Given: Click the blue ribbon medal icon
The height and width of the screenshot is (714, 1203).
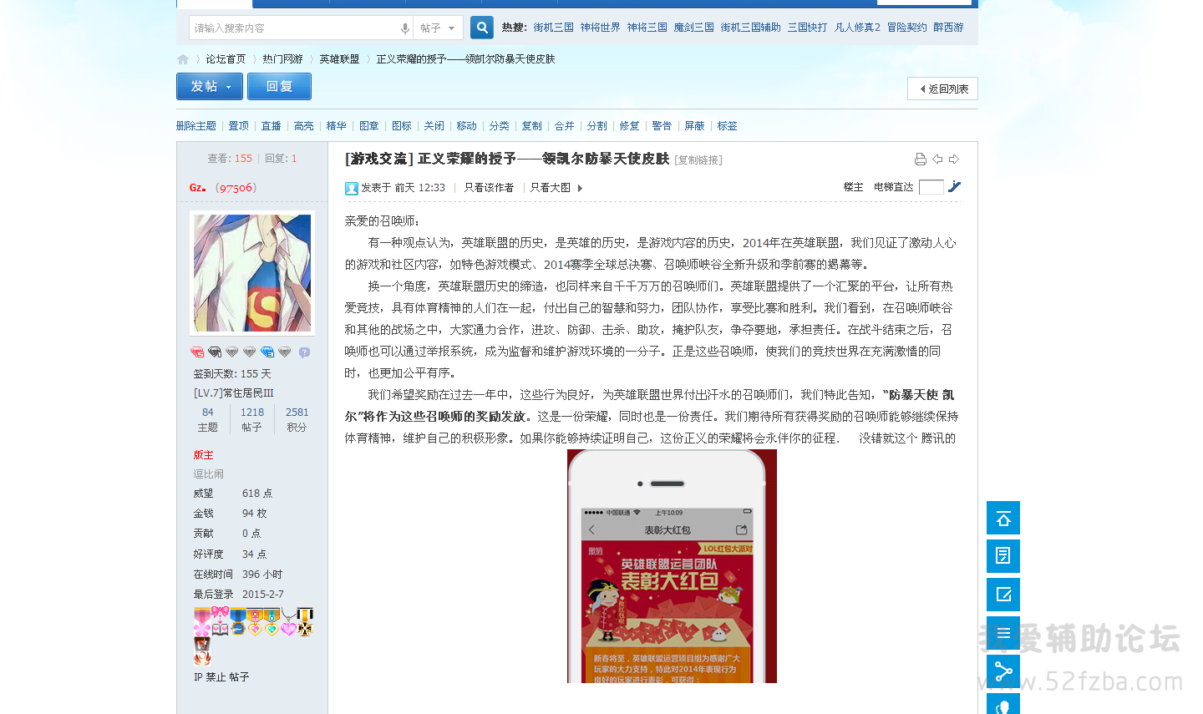Looking at the screenshot, I should click(x=238, y=622).
